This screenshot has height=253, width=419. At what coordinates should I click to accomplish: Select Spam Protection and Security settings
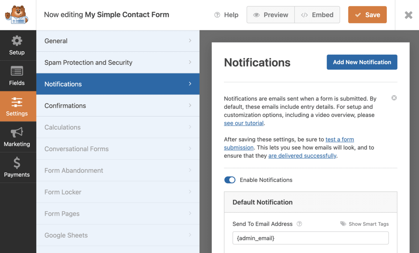[118, 62]
